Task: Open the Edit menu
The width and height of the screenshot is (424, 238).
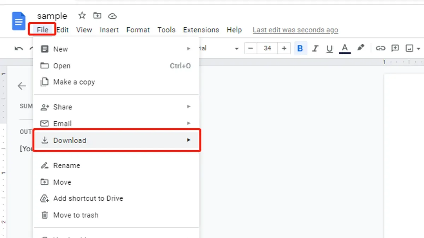Action: click(63, 30)
